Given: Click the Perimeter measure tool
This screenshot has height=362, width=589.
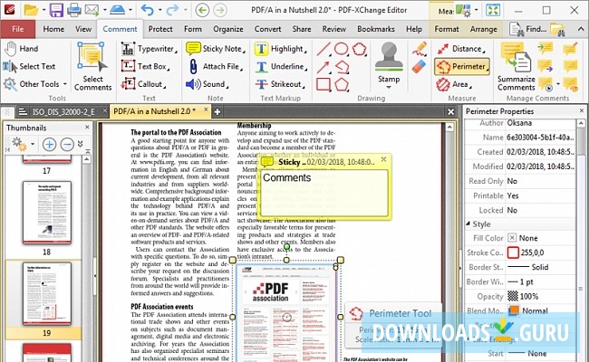Looking at the screenshot, I should pos(462,66).
